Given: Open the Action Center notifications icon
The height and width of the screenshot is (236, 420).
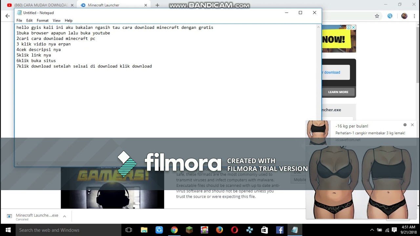Looking at the screenshot, I should 394,230.
